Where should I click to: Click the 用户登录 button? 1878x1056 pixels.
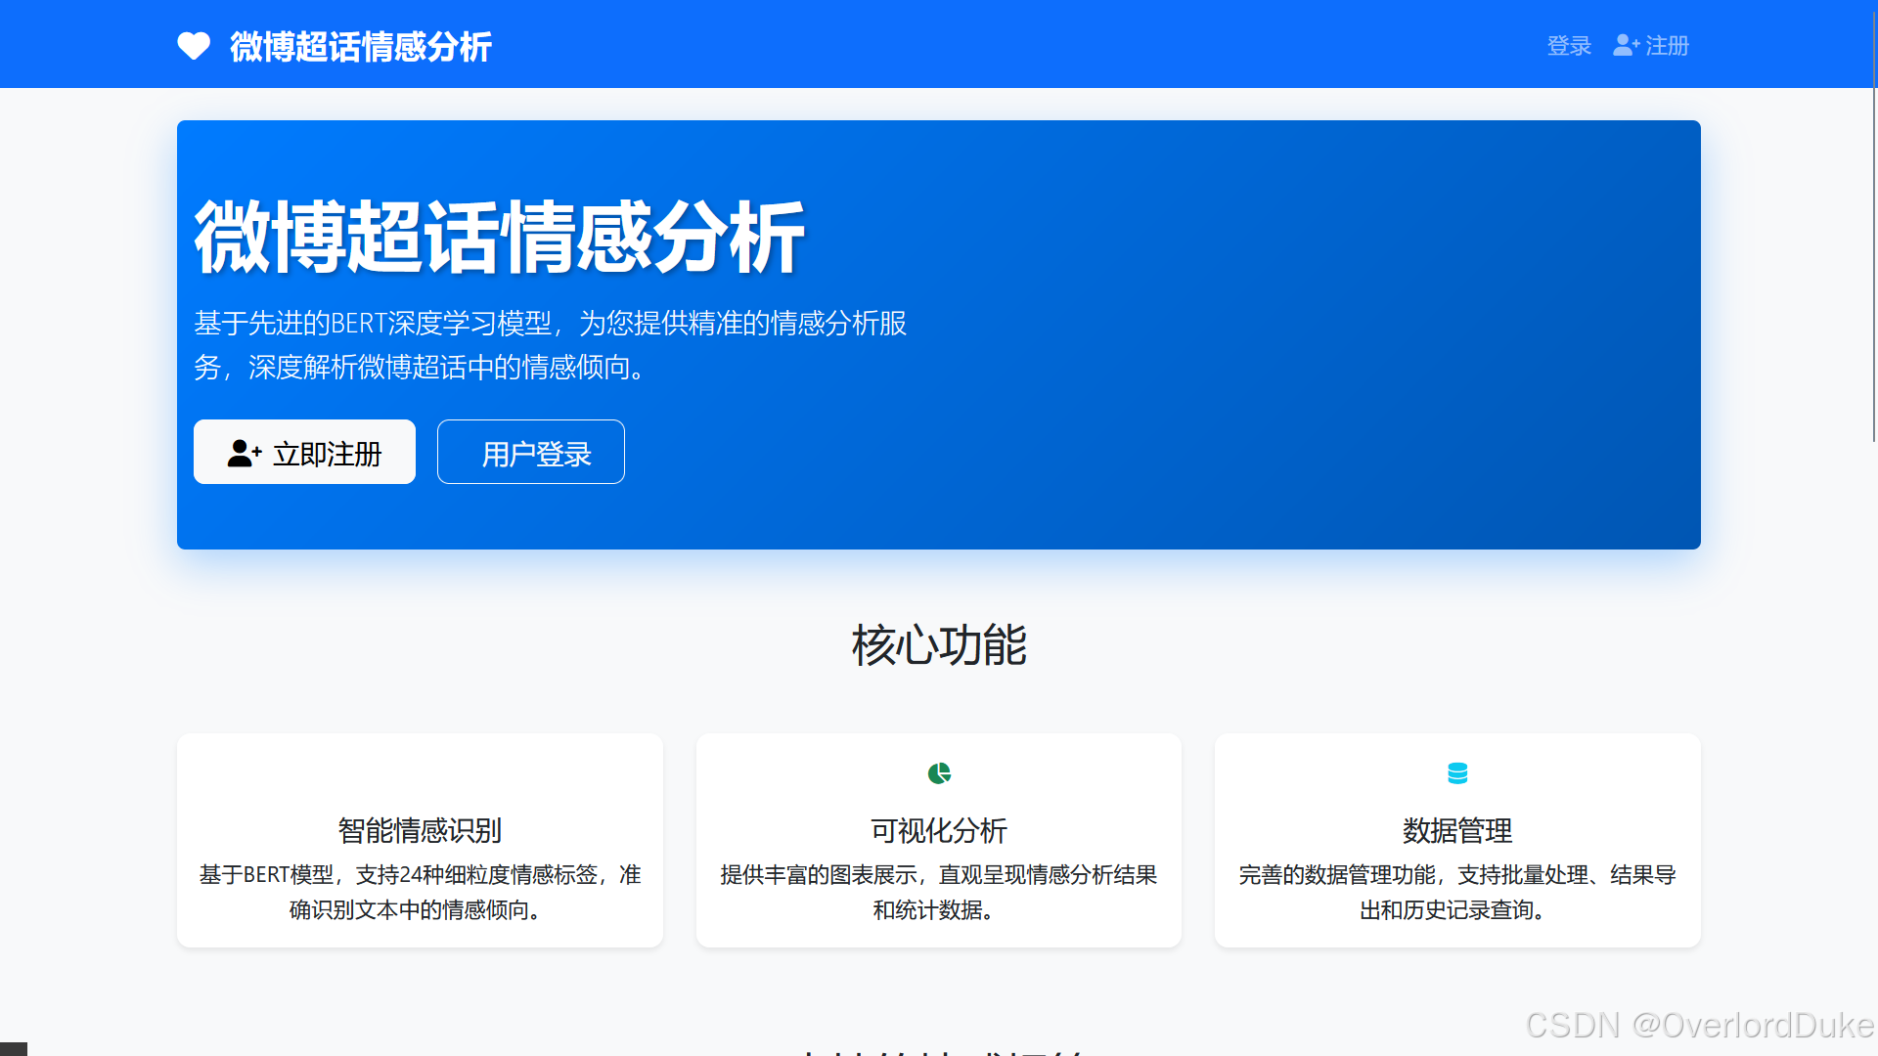pos(531,452)
